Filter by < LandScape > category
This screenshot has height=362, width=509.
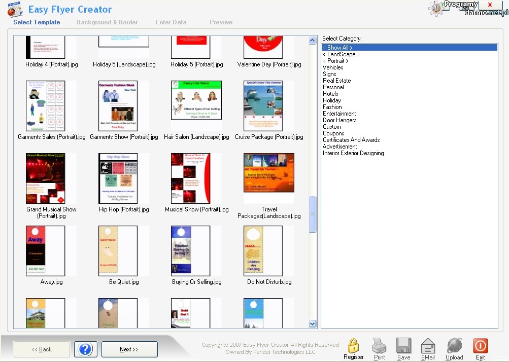[x=341, y=54]
